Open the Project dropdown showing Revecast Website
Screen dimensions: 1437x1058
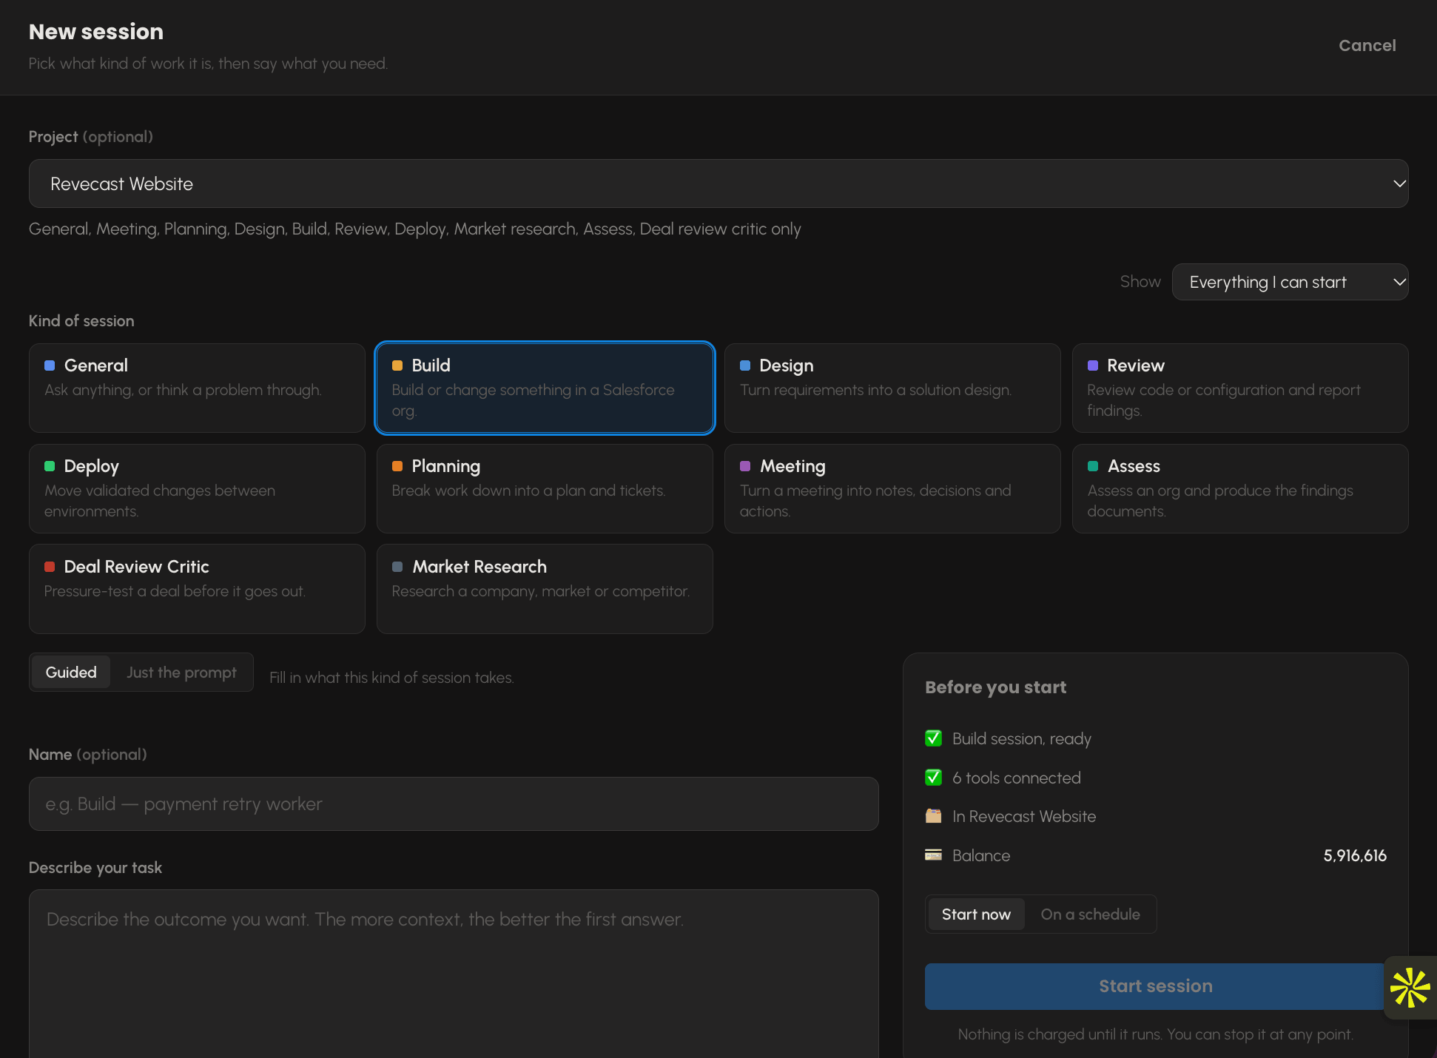tap(718, 183)
